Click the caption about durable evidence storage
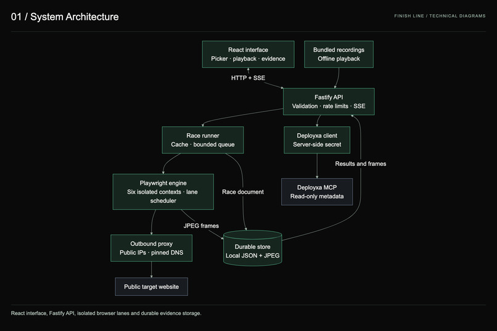 (x=106, y=313)
